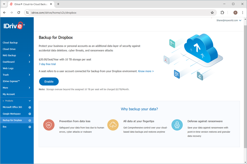The image size is (247, 164).
Task: Open help icon next to Microsoft Office 365
Action: click(x=30, y=107)
